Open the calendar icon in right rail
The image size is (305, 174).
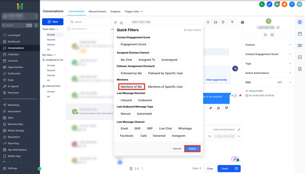pyautogui.click(x=300, y=34)
